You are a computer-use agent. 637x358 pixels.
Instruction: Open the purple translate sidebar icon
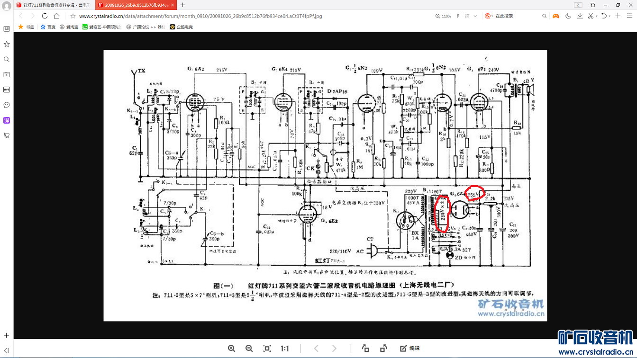7,120
